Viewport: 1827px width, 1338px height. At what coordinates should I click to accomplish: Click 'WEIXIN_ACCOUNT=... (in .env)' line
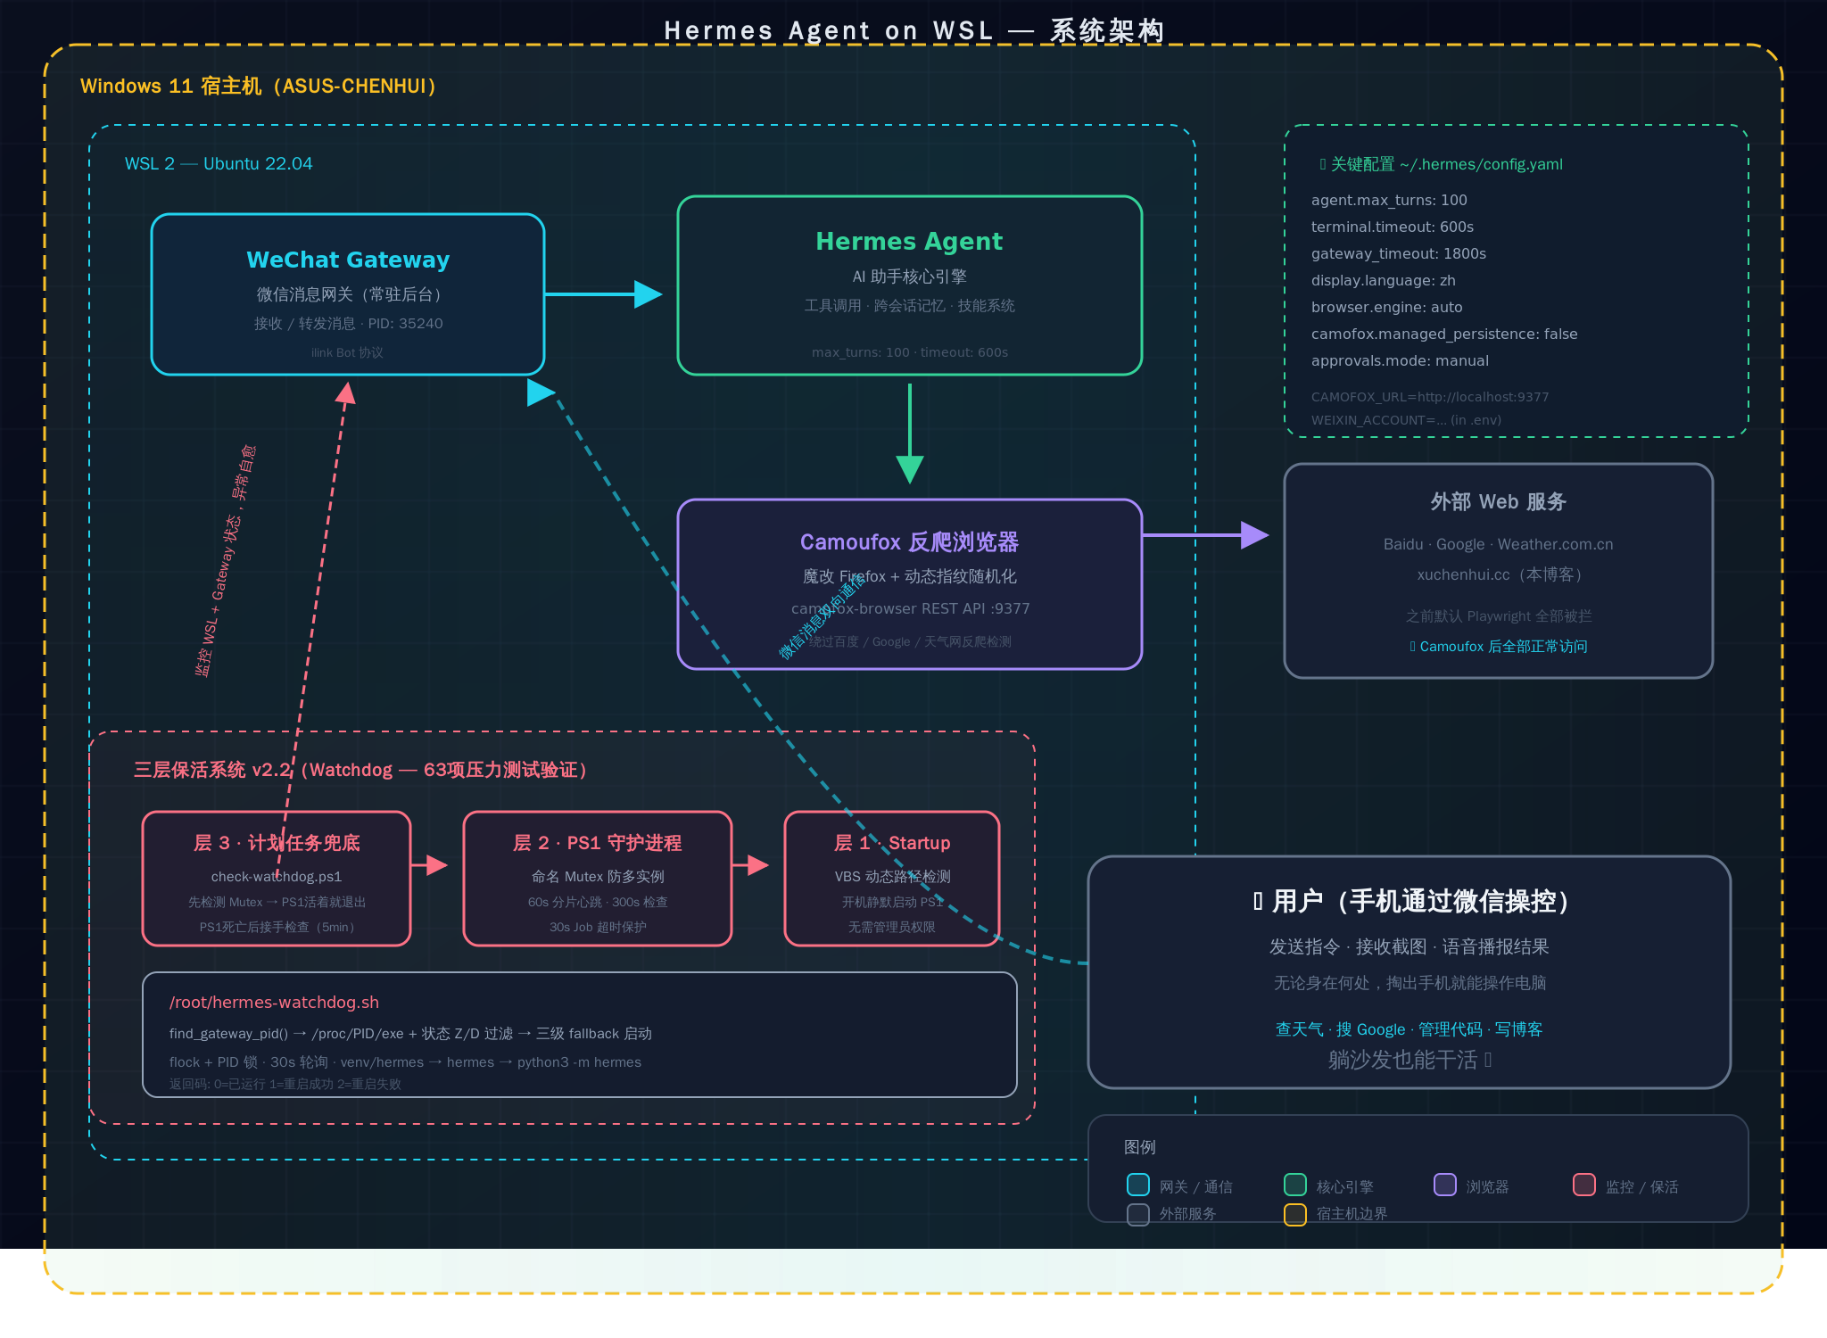pos(1406,420)
